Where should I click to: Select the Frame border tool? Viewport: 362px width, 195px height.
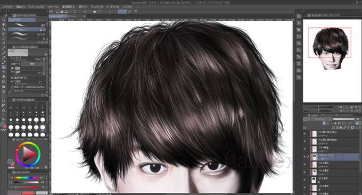tap(4, 101)
